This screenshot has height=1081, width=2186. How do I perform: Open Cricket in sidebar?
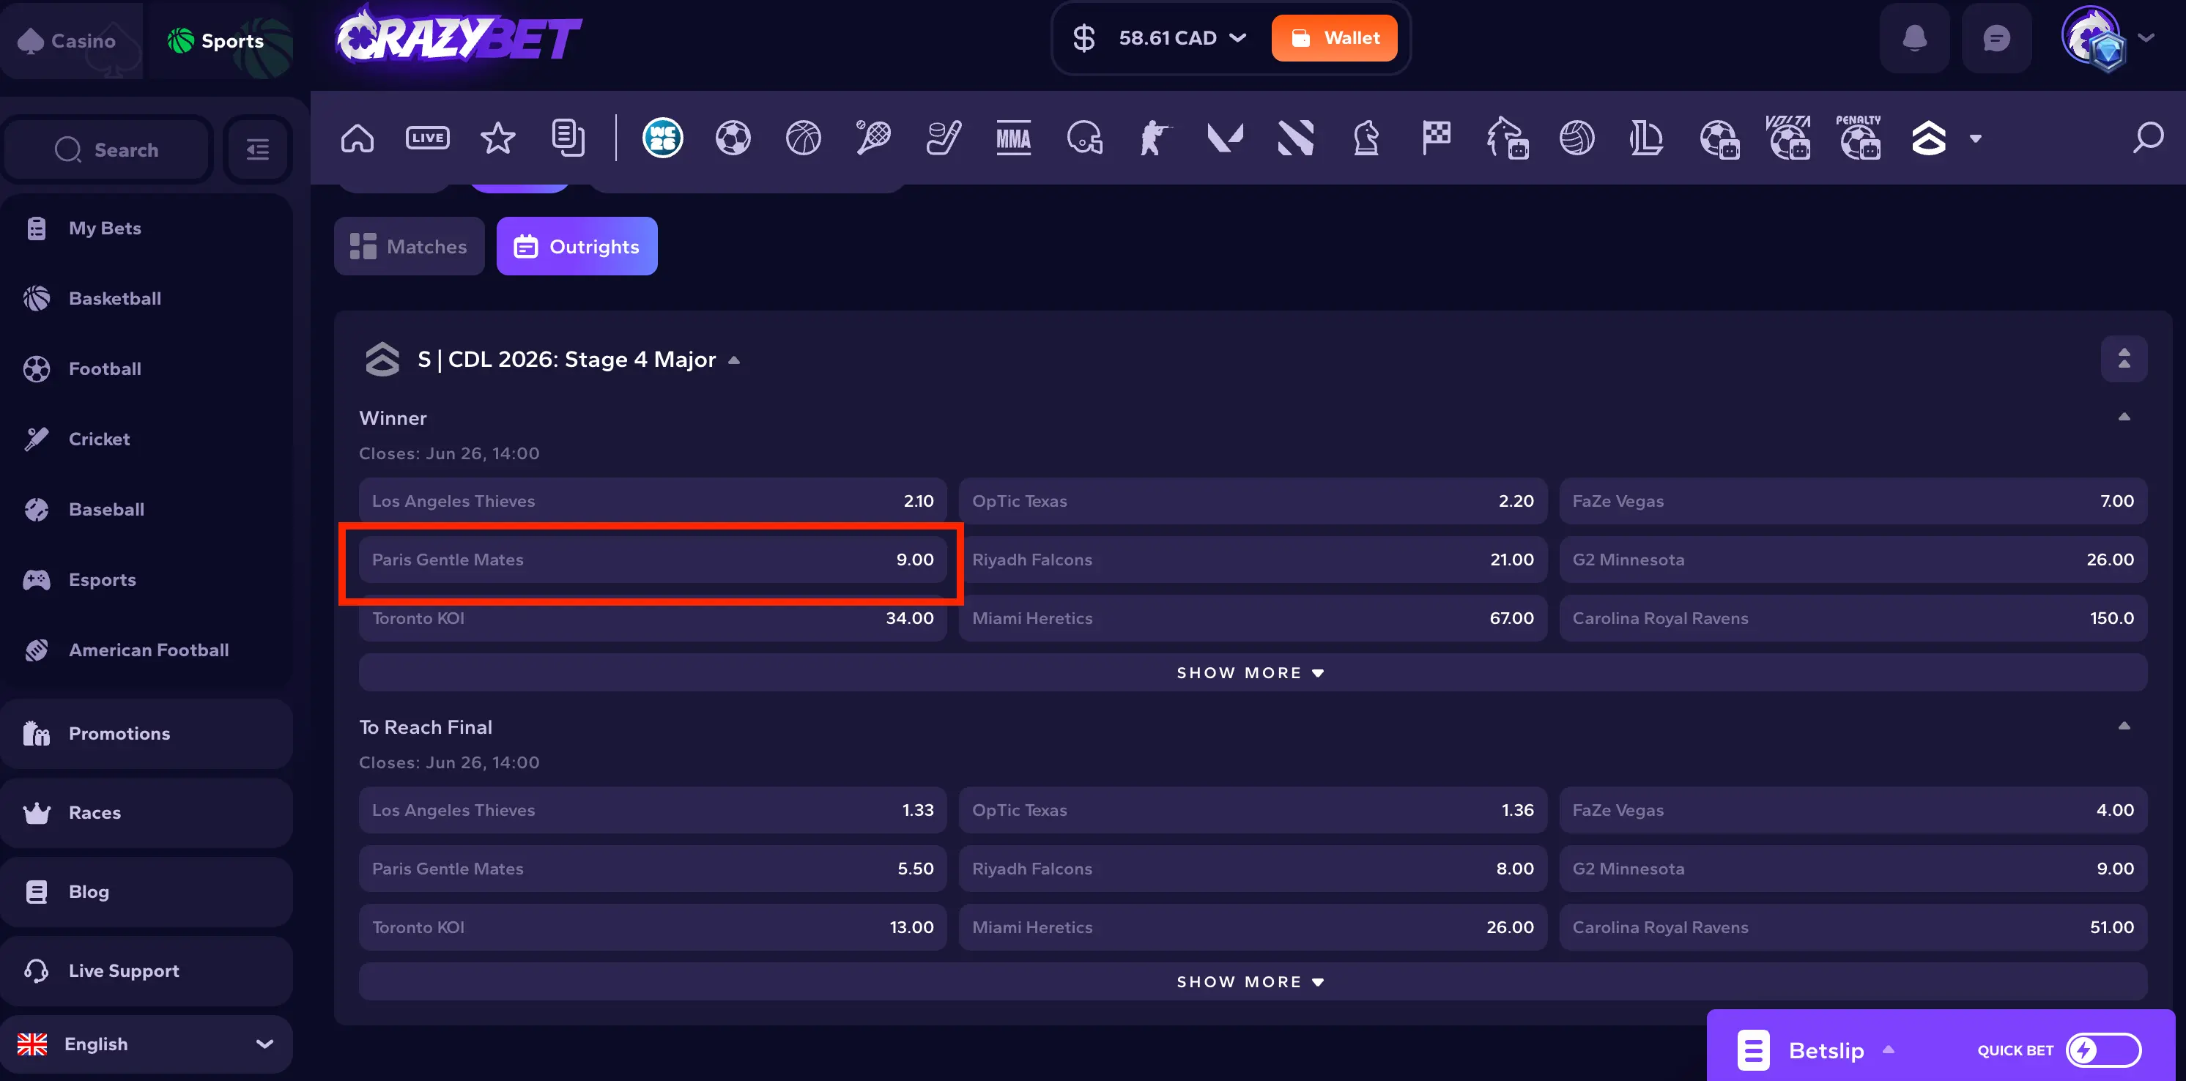tap(146, 439)
